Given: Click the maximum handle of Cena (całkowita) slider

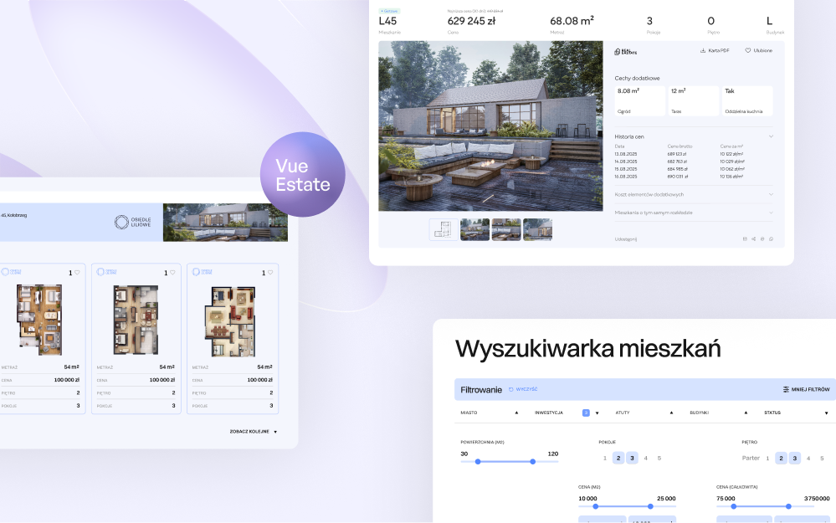Looking at the screenshot, I should pos(788,506).
